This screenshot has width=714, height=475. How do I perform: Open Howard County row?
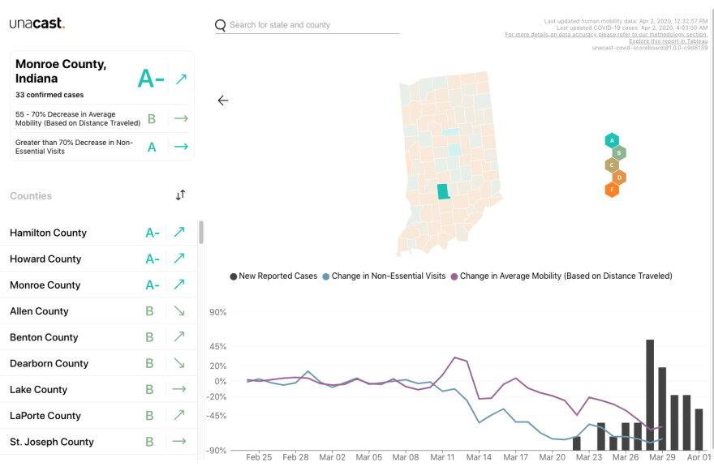click(x=98, y=259)
